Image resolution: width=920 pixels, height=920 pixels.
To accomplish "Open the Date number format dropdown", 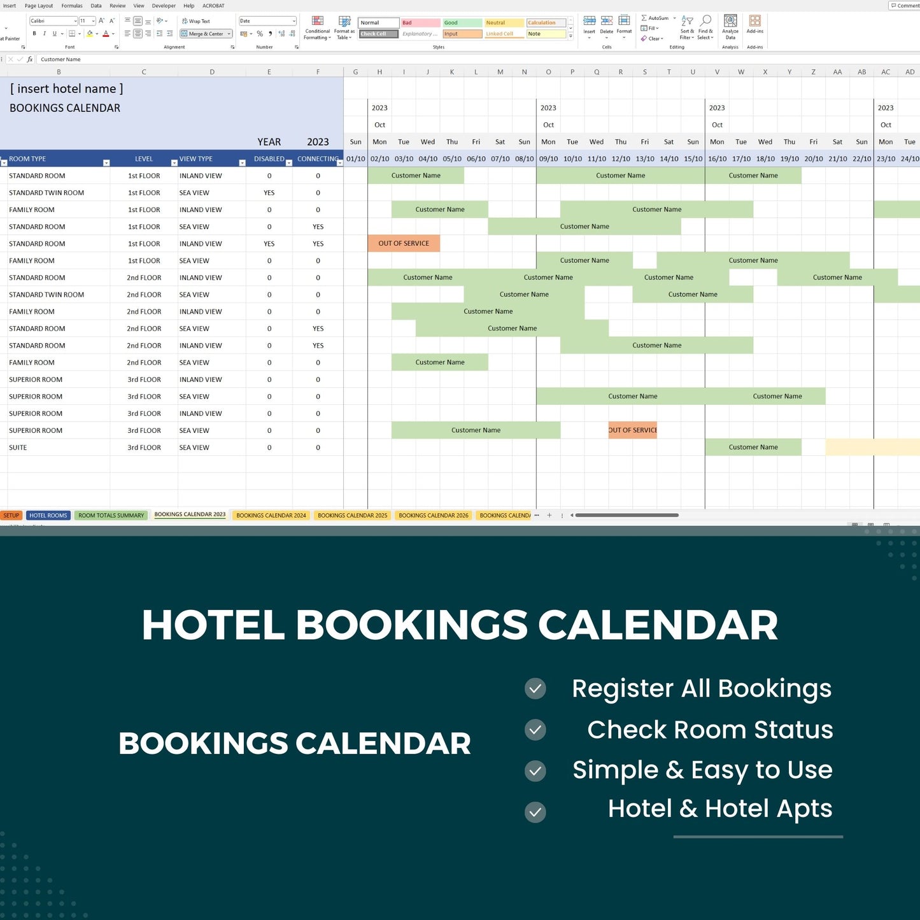I will [294, 21].
